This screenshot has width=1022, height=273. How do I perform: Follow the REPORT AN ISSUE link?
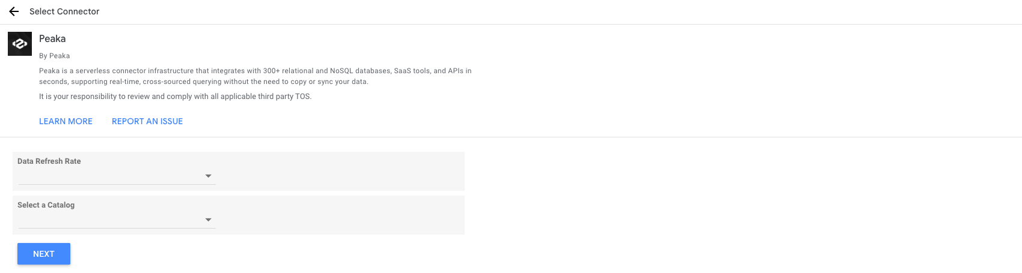147,121
